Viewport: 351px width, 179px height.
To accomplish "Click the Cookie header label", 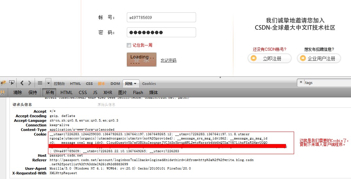I will 40,134.
